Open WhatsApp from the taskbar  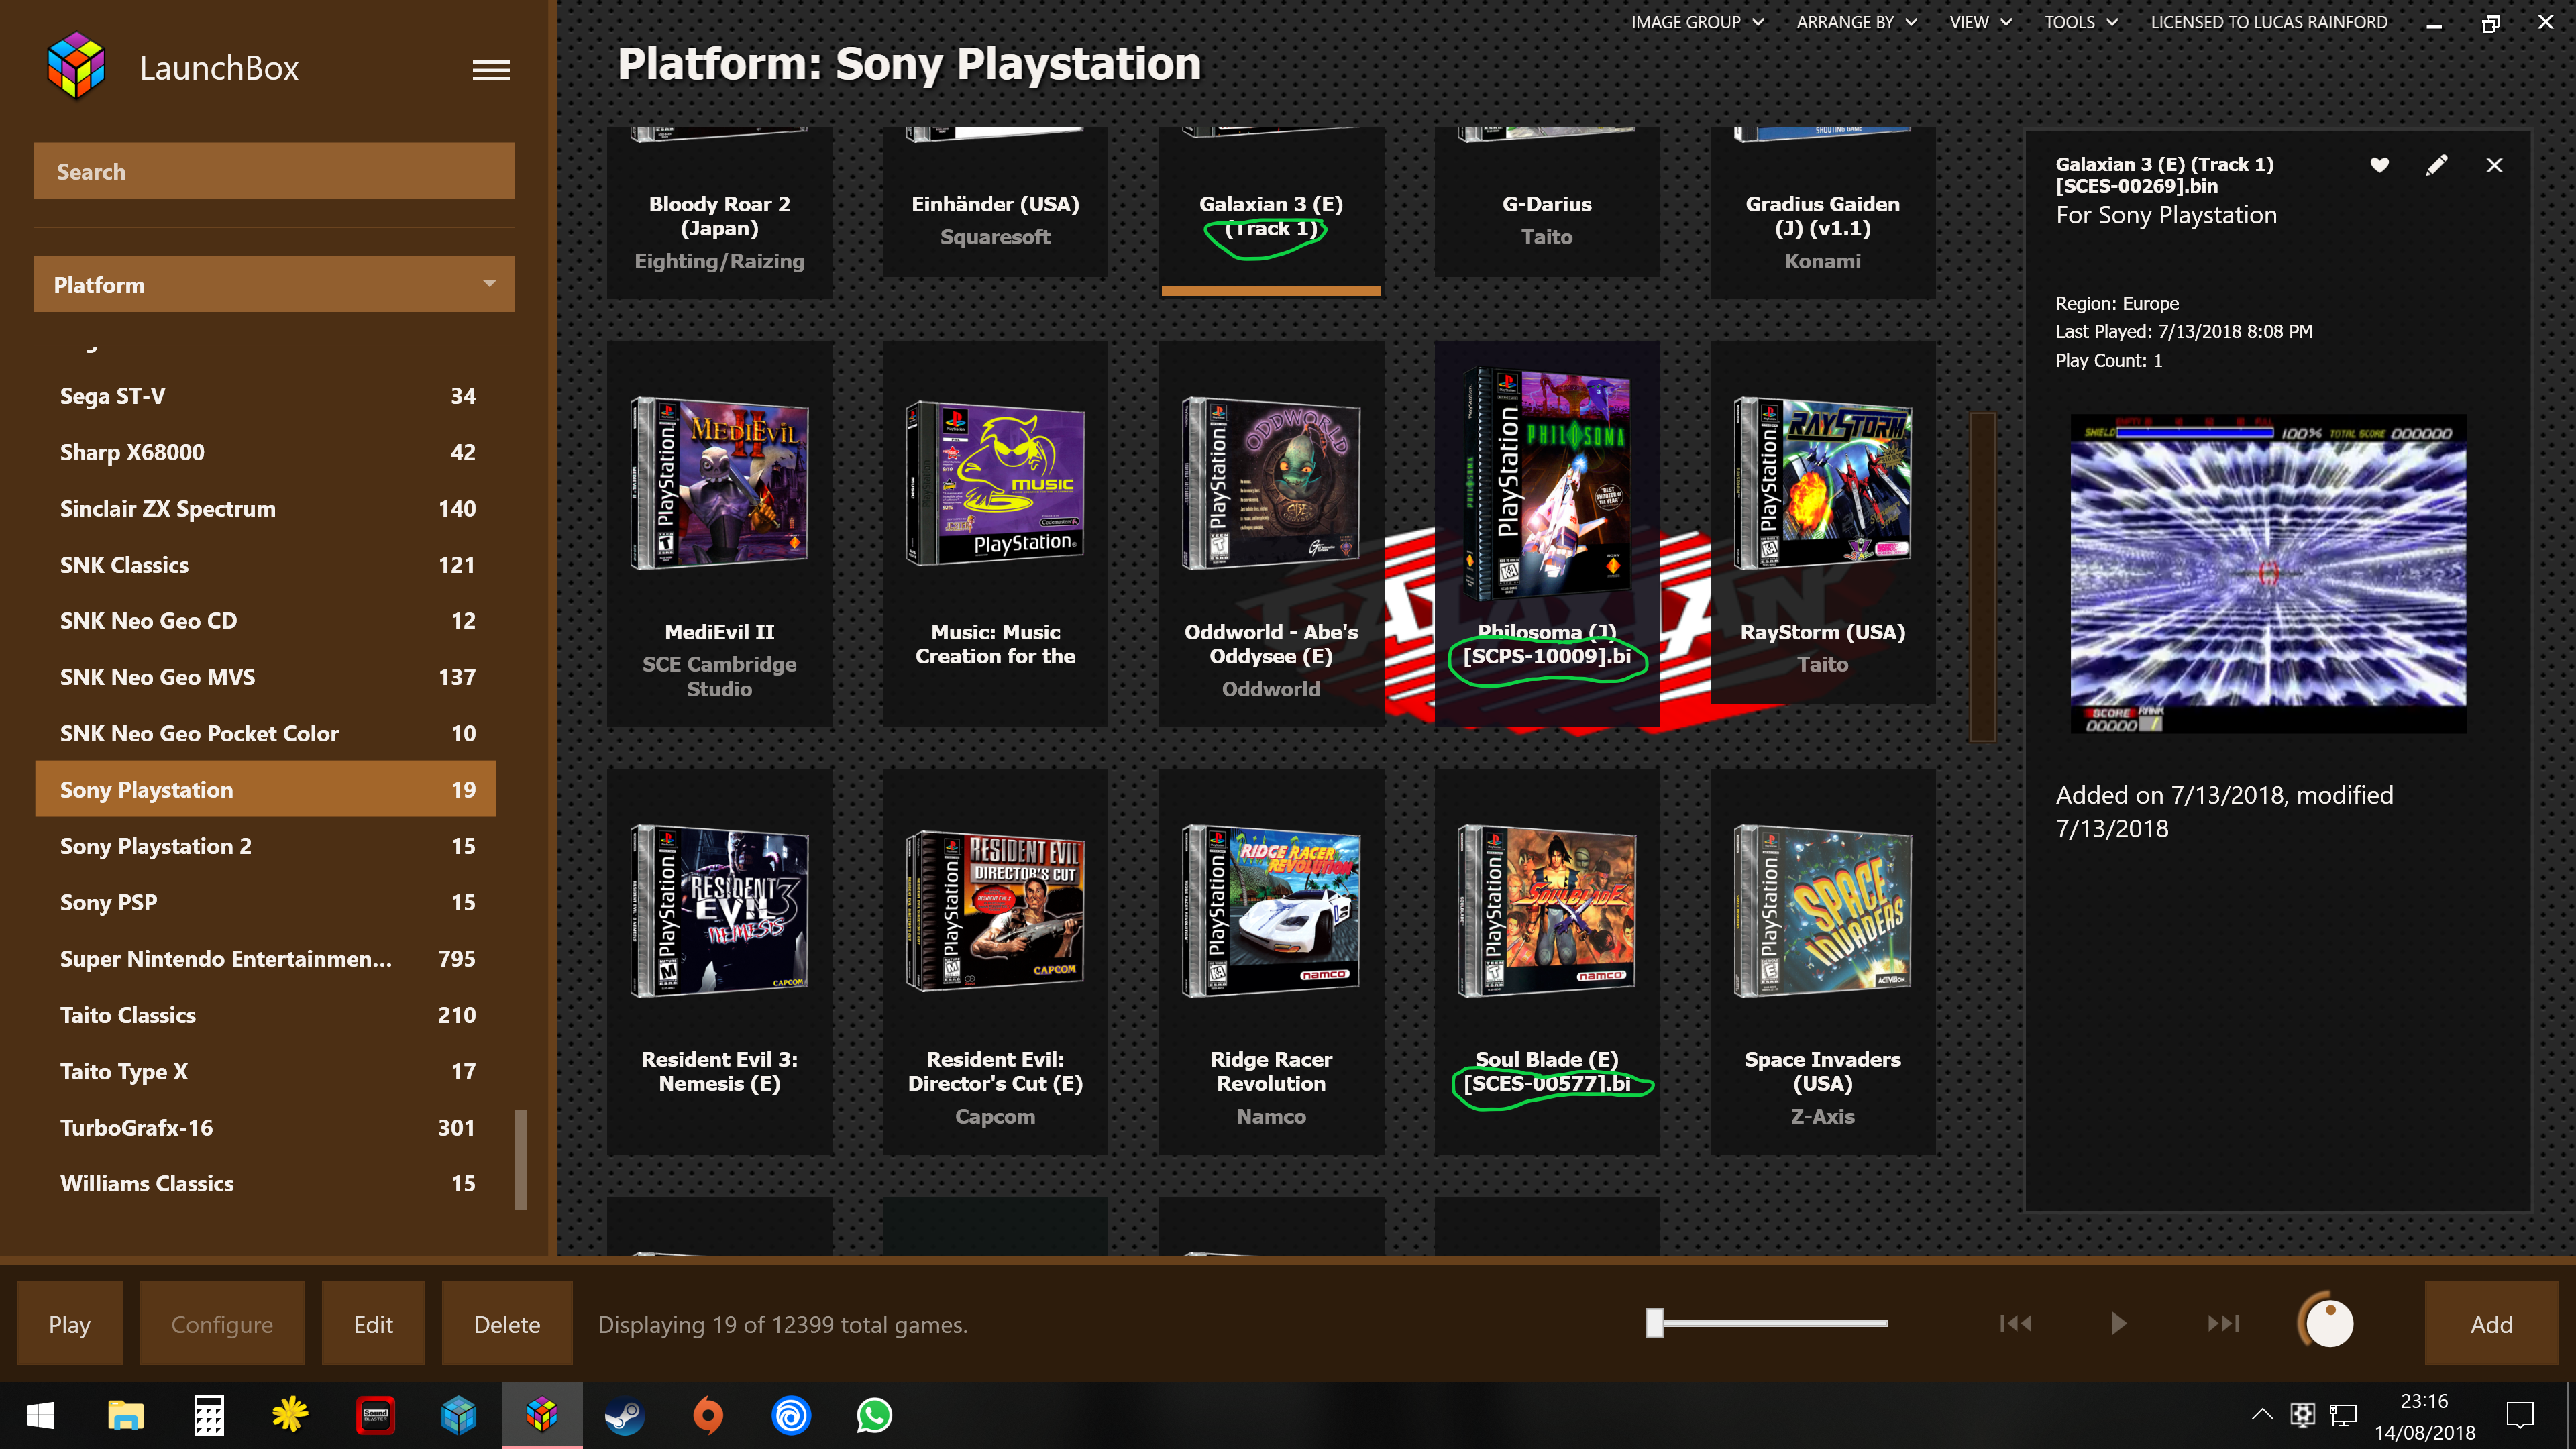pyautogui.click(x=874, y=1415)
